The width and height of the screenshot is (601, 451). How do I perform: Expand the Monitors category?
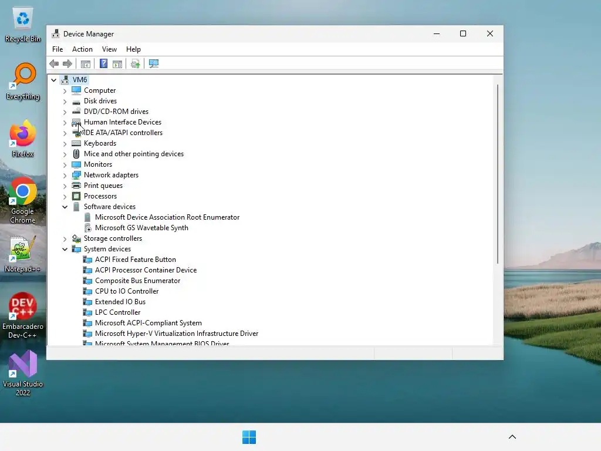point(65,164)
